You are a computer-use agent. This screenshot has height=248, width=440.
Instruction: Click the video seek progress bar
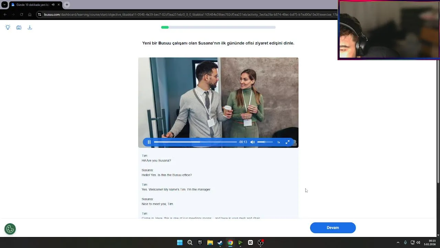point(195,142)
